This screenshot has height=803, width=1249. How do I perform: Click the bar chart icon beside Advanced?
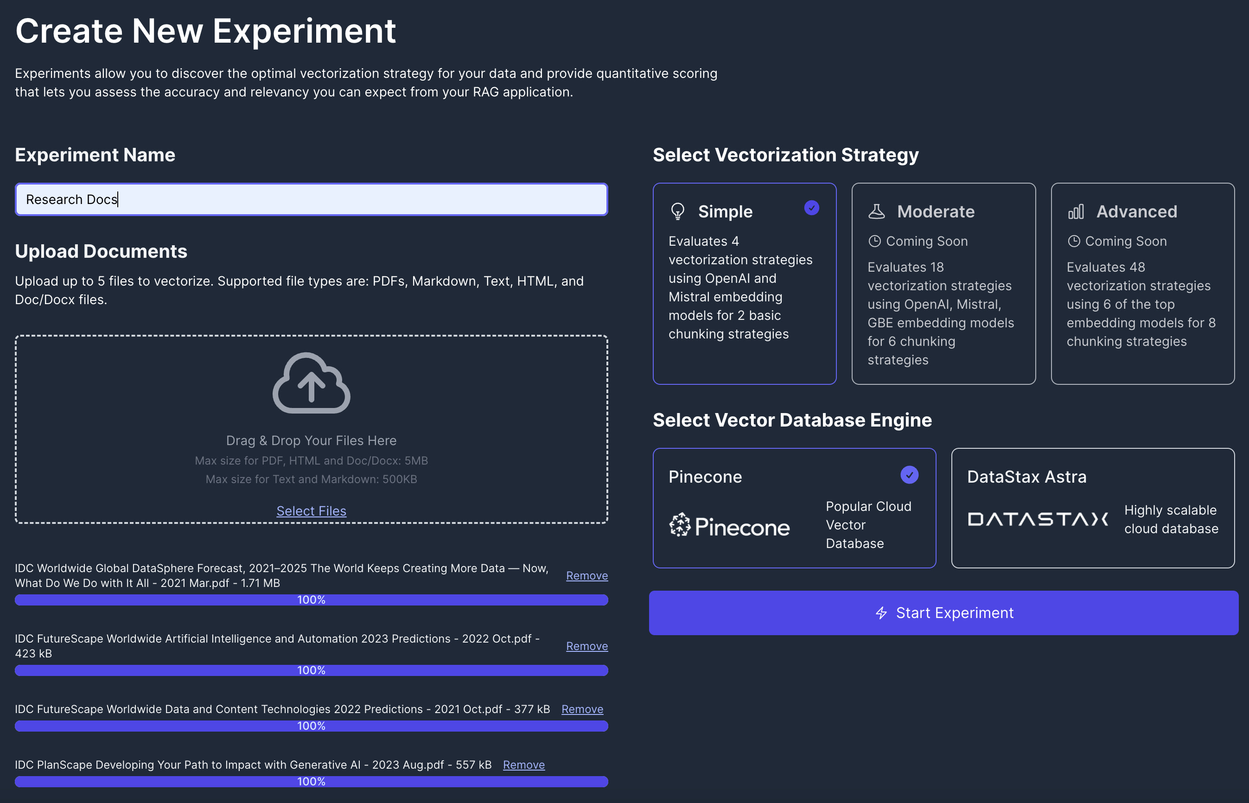[1076, 211]
